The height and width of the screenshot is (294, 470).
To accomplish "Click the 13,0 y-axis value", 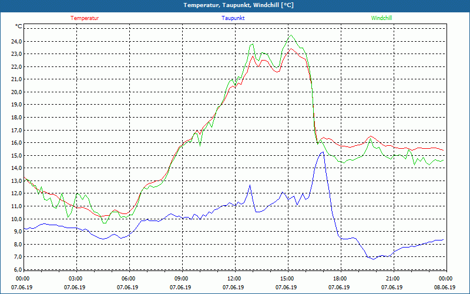I will click(17, 181).
